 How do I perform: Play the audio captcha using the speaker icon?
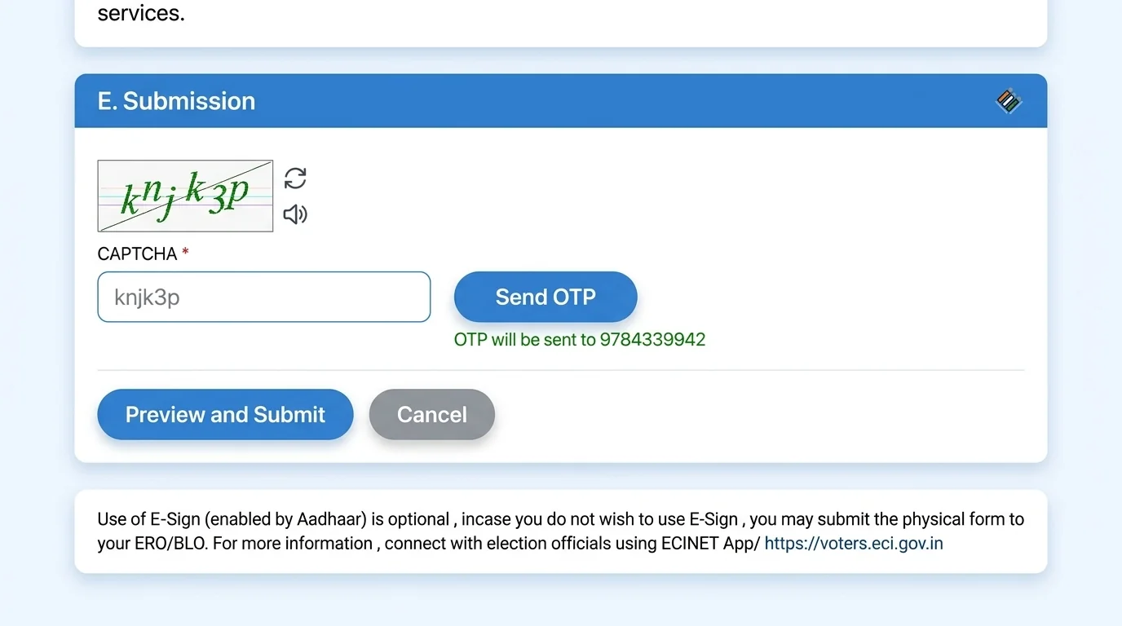click(x=295, y=214)
